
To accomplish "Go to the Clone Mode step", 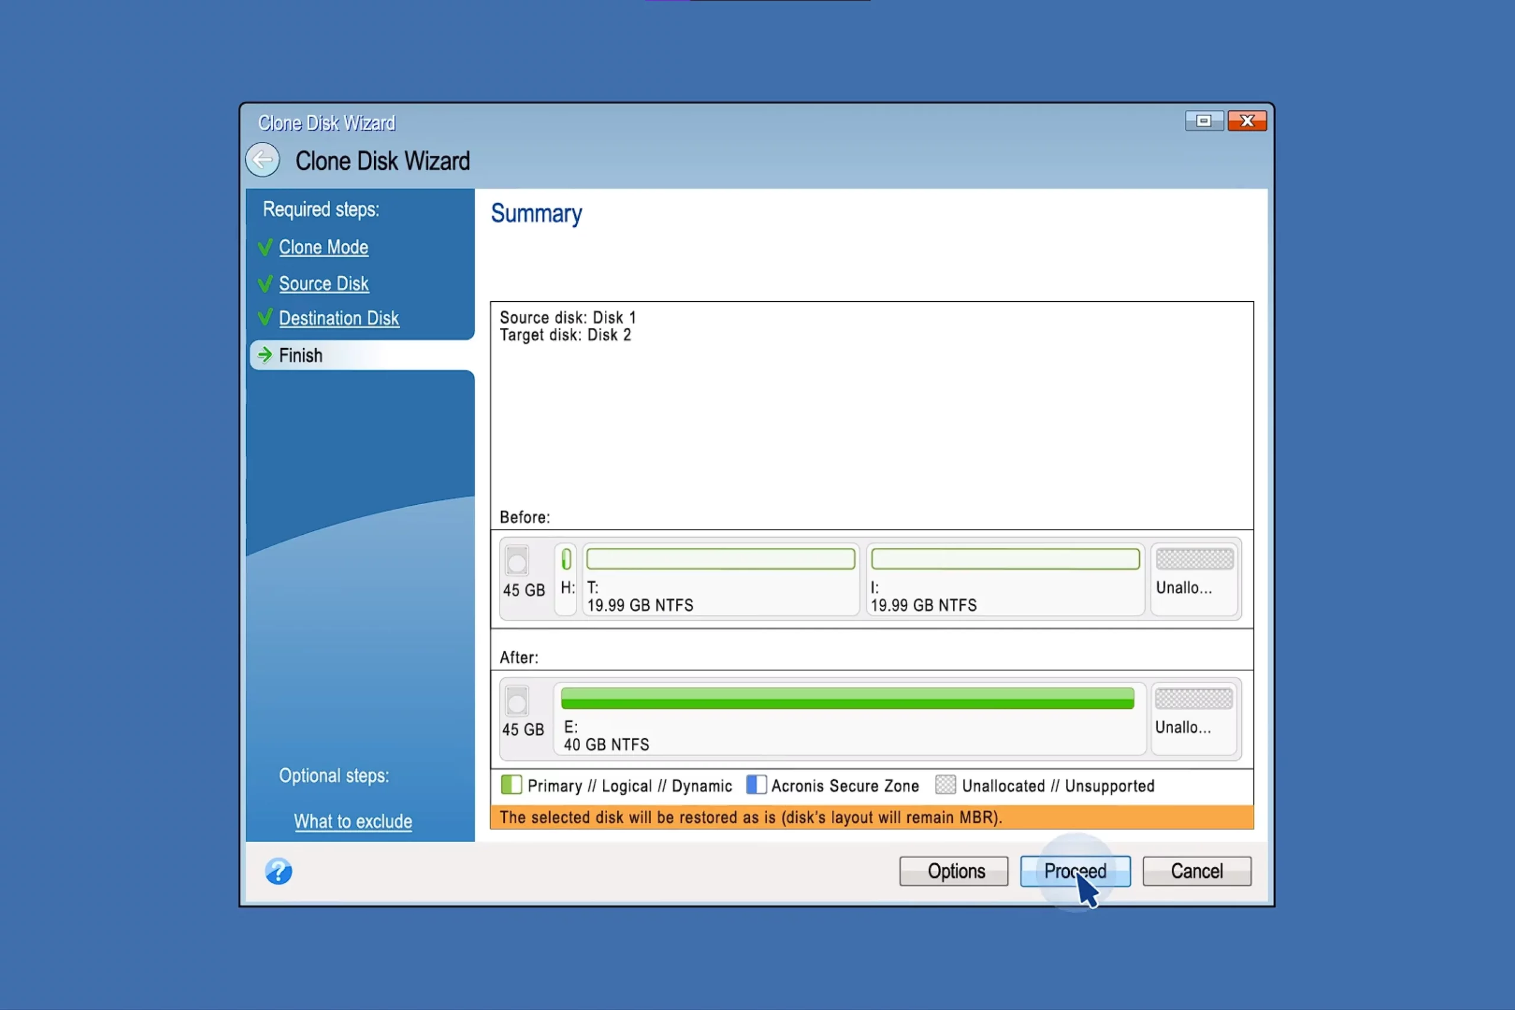I will click(x=323, y=247).
